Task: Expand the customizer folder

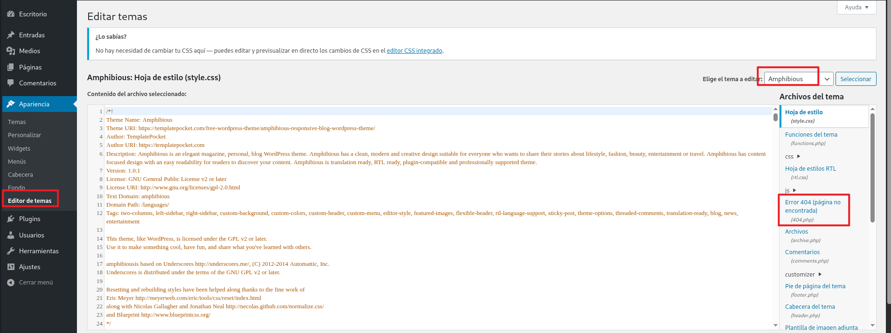Action: point(803,274)
